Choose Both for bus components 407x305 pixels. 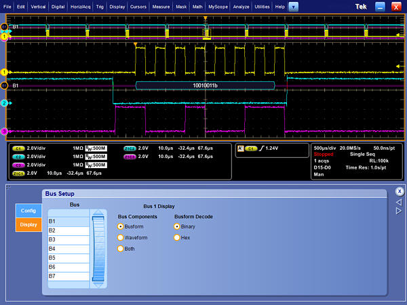coord(121,249)
